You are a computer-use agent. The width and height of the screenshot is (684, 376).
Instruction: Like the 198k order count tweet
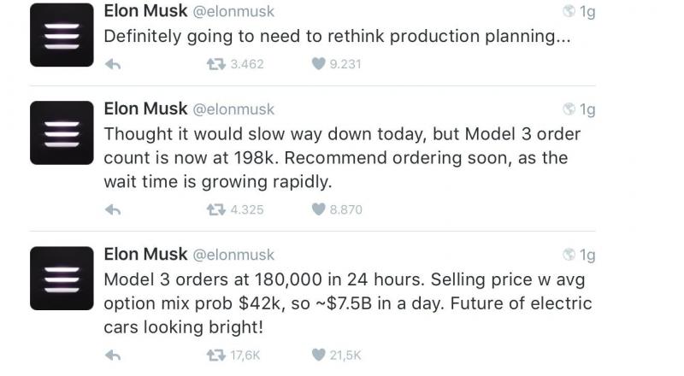(319, 209)
